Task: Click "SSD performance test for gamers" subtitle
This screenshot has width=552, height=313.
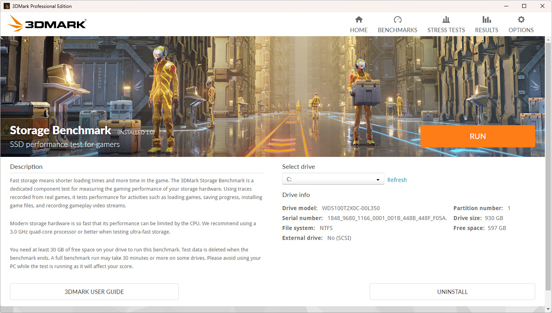Action: (65, 145)
